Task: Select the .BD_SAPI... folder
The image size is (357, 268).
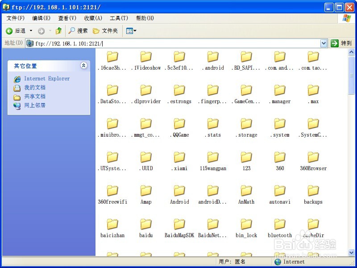Action: [x=246, y=61]
